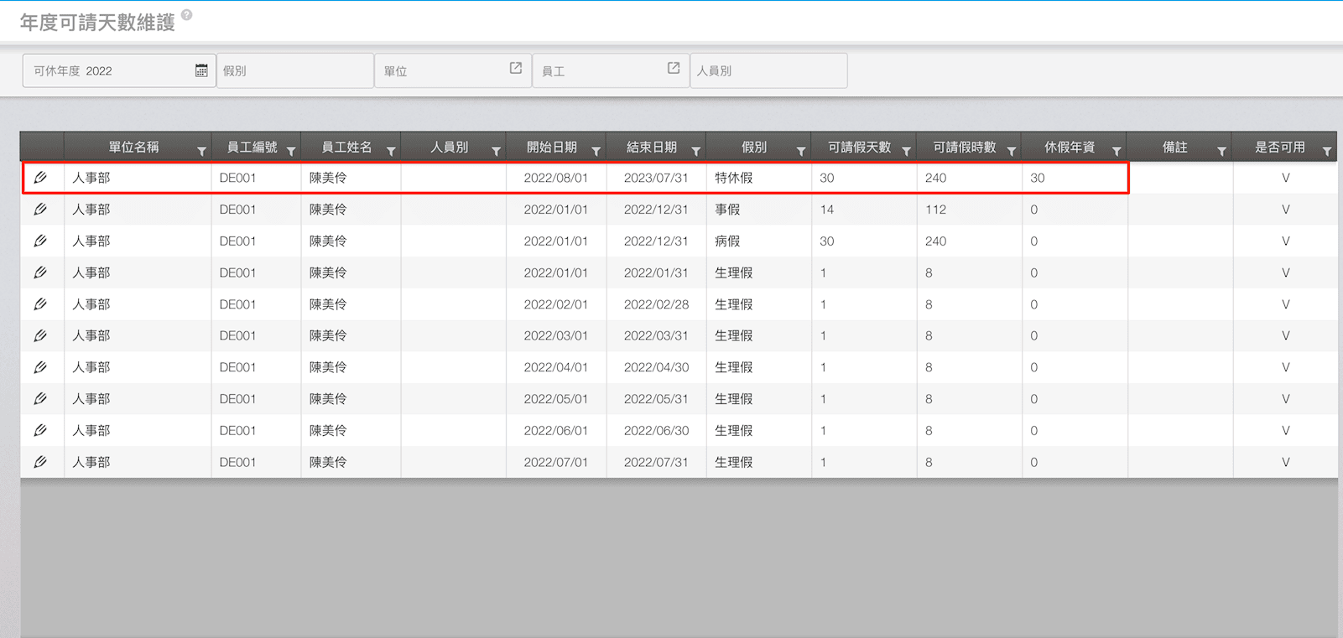Open filter for 是否可用 column
The height and width of the screenshot is (638, 1343).
coord(1326,151)
